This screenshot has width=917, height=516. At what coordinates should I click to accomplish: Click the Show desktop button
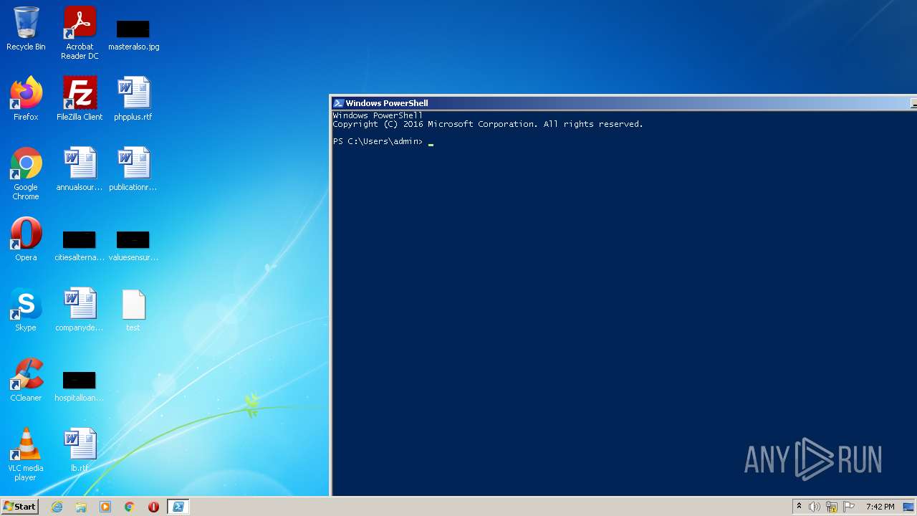click(909, 507)
